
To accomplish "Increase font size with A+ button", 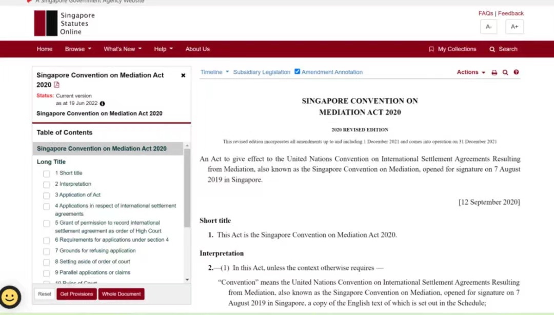I will [515, 27].
